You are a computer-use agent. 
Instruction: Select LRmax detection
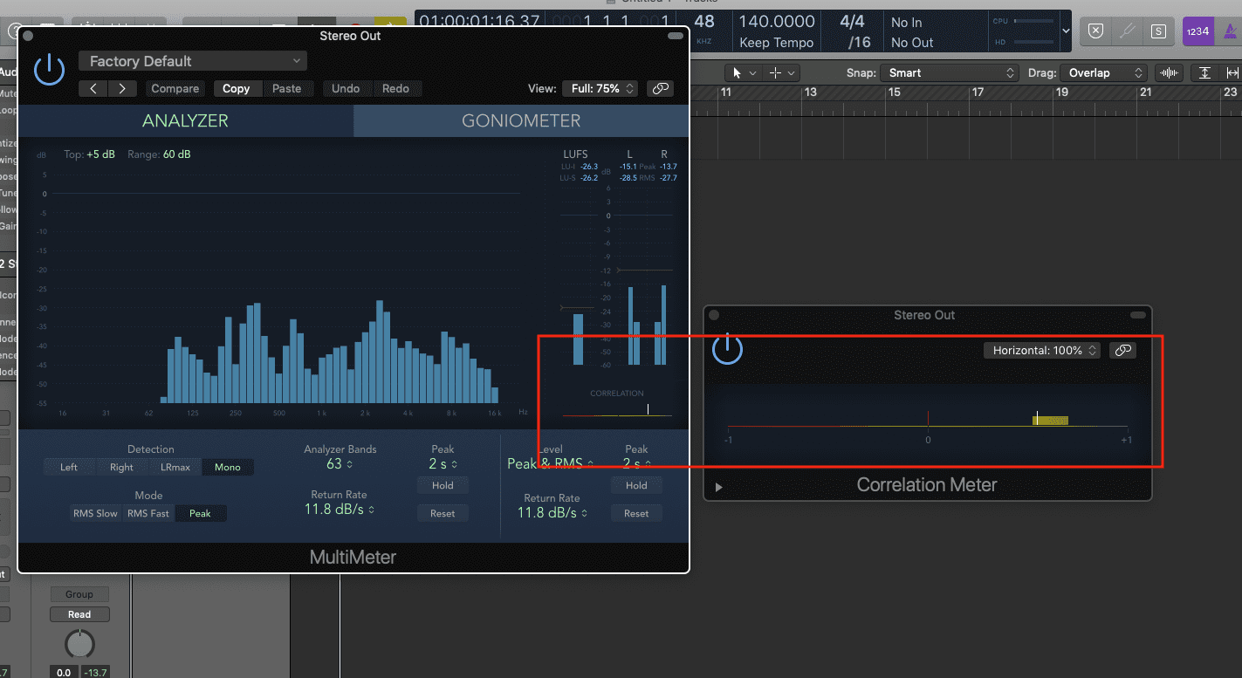(x=175, y=467)
